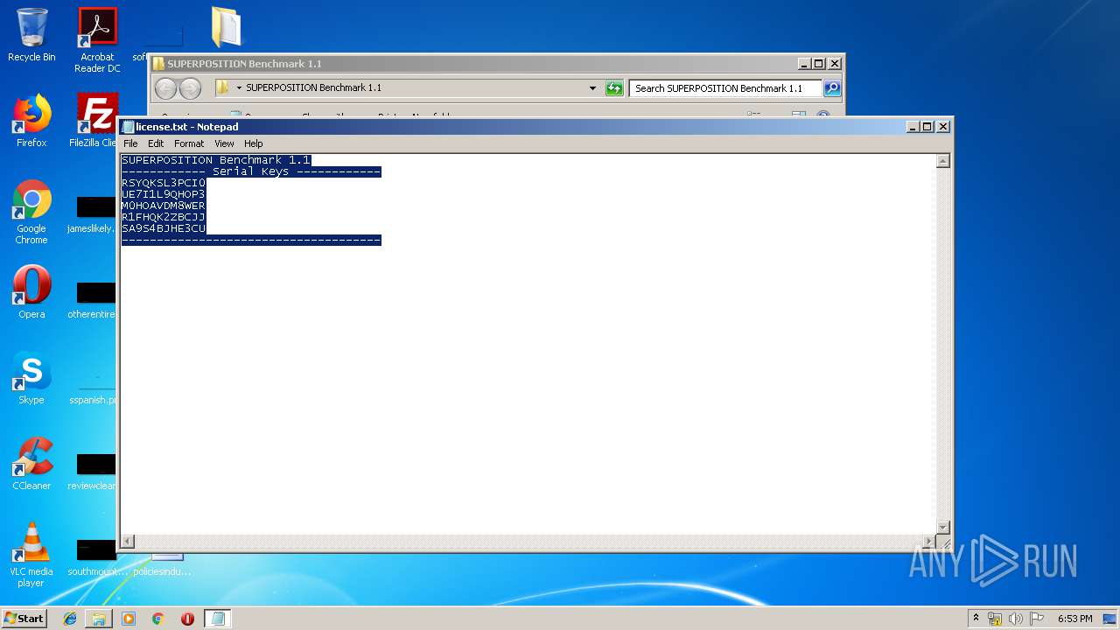1120x630 pixels.
Task: Expand address breadcrumb arrow before SUPERPOSITION
Action: [x=239, y=88]
